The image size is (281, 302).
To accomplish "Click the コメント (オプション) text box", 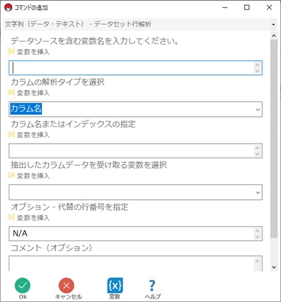I will coord(135,263).
